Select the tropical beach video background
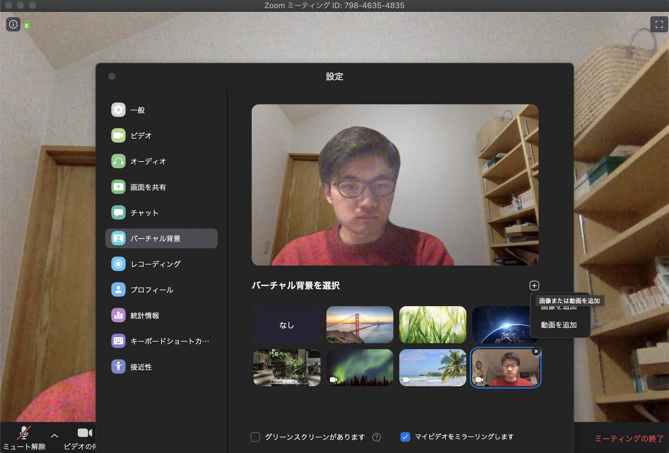669x453 pixels. click(433, 368)
